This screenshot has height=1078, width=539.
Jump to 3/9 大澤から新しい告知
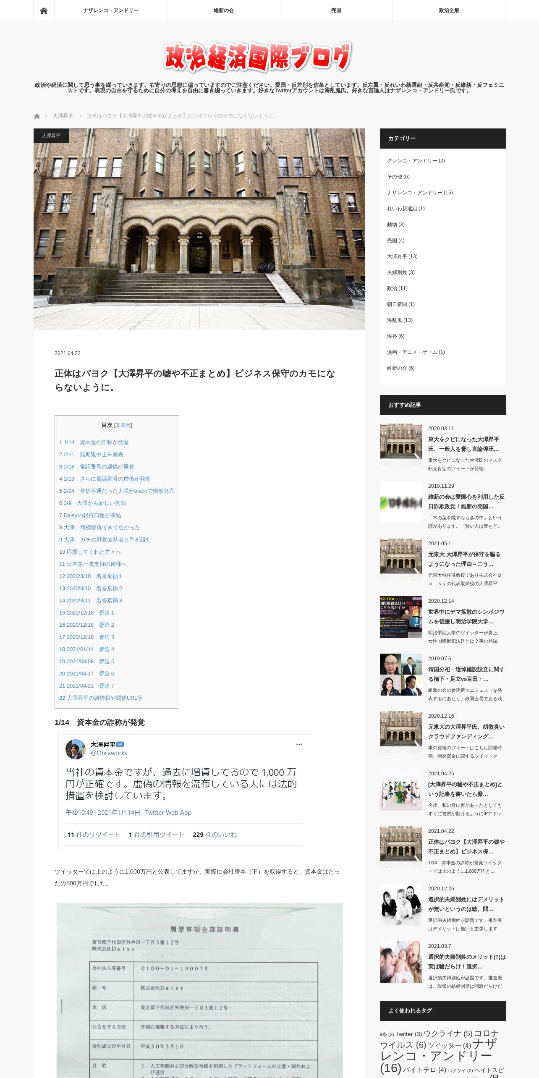click(92, 503)
